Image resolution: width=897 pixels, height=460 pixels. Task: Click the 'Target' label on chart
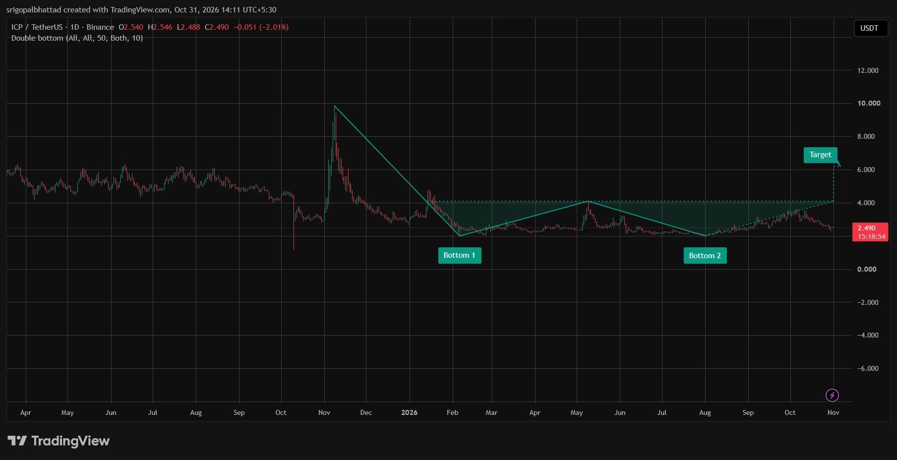point(821,155)
